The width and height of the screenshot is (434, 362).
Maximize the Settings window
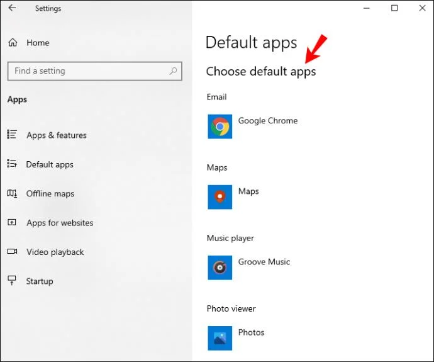pyautogui.click(x=394, y=8)
